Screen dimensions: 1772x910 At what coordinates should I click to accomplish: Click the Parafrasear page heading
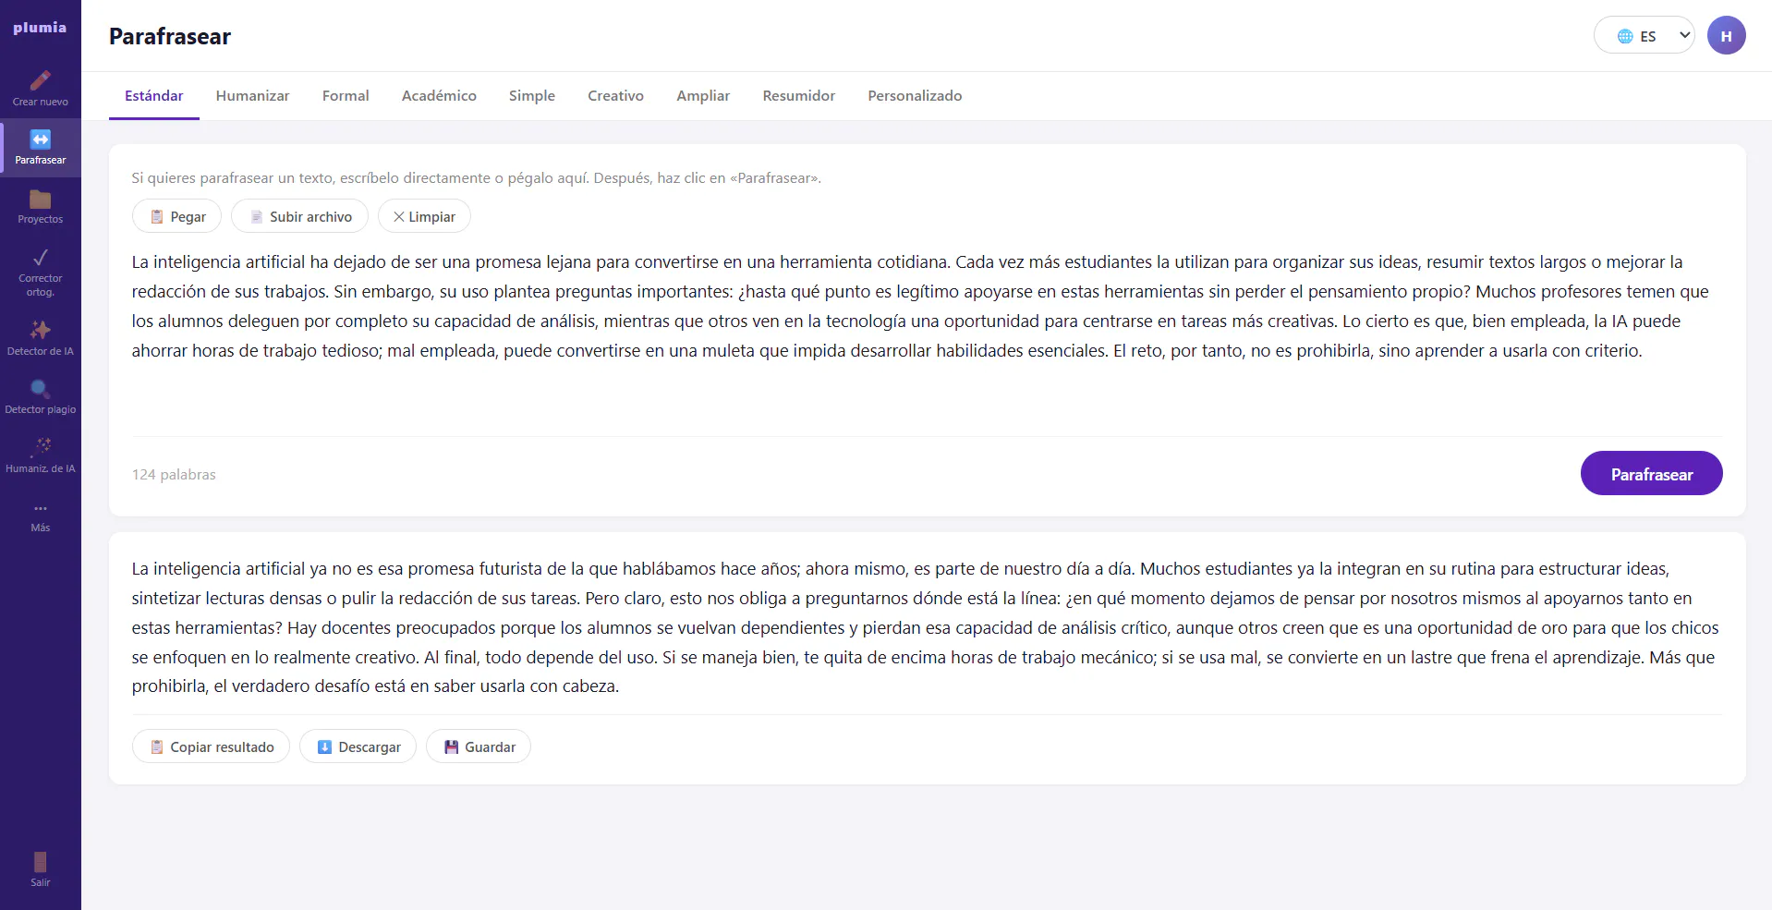[170, 36]
